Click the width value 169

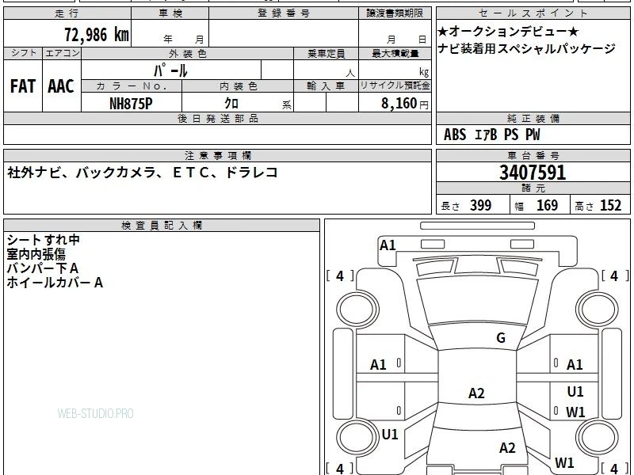pyautogui.click(x=547, y=205)
